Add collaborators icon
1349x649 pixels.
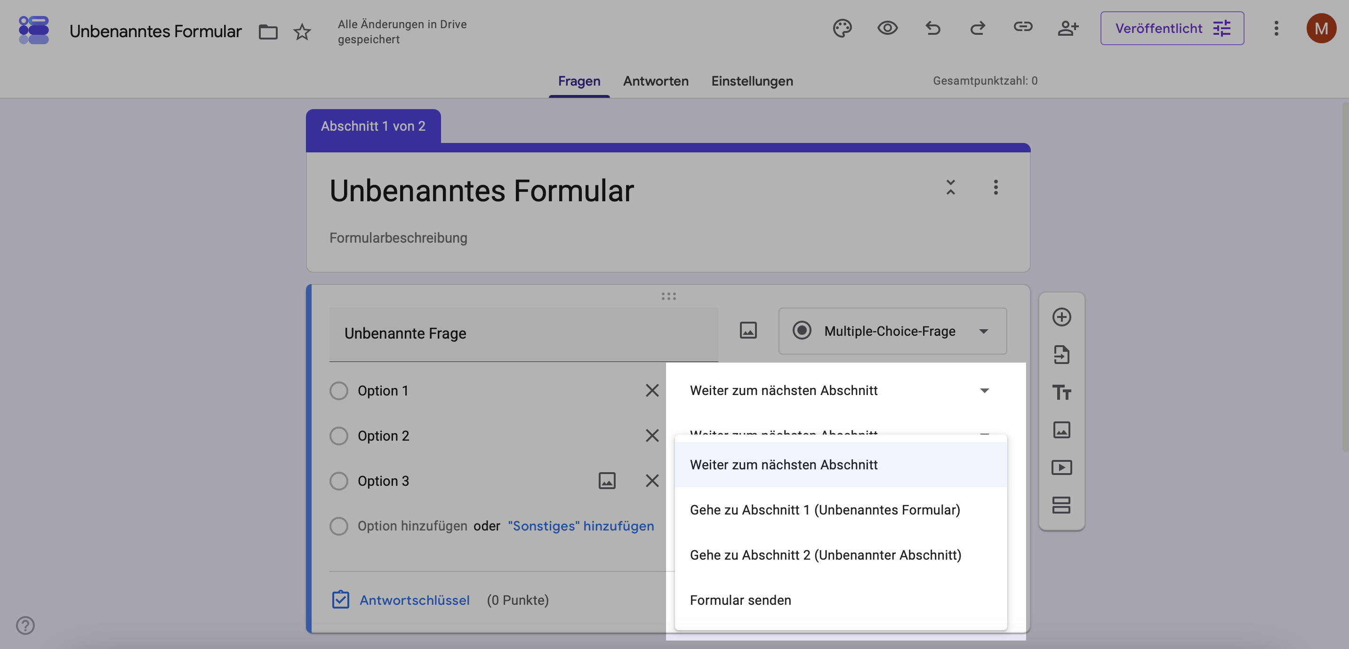[x=1068, y=28]
